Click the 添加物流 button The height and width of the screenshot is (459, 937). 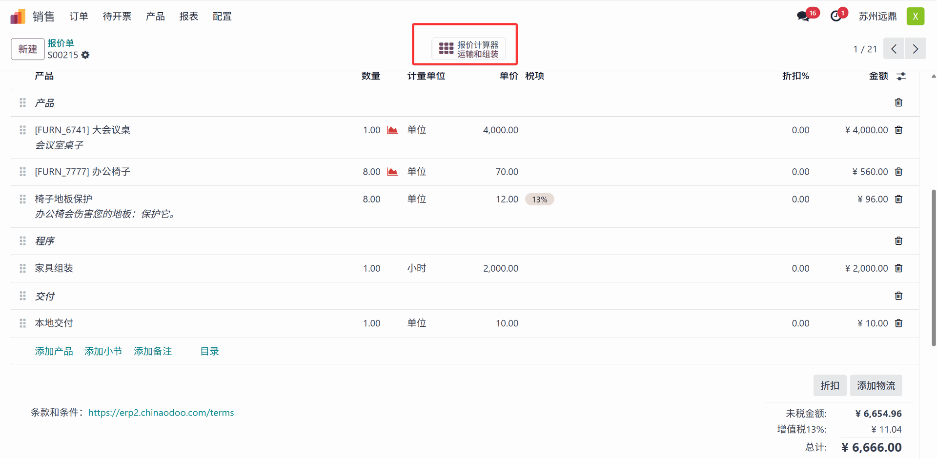pos(876,385)
